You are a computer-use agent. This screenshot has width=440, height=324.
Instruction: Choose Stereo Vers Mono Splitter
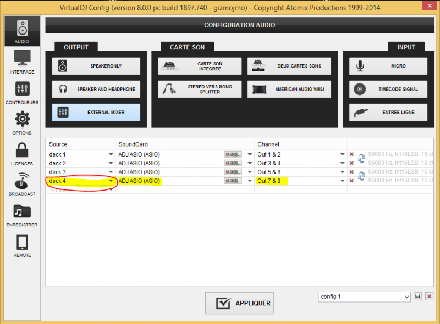200,89
